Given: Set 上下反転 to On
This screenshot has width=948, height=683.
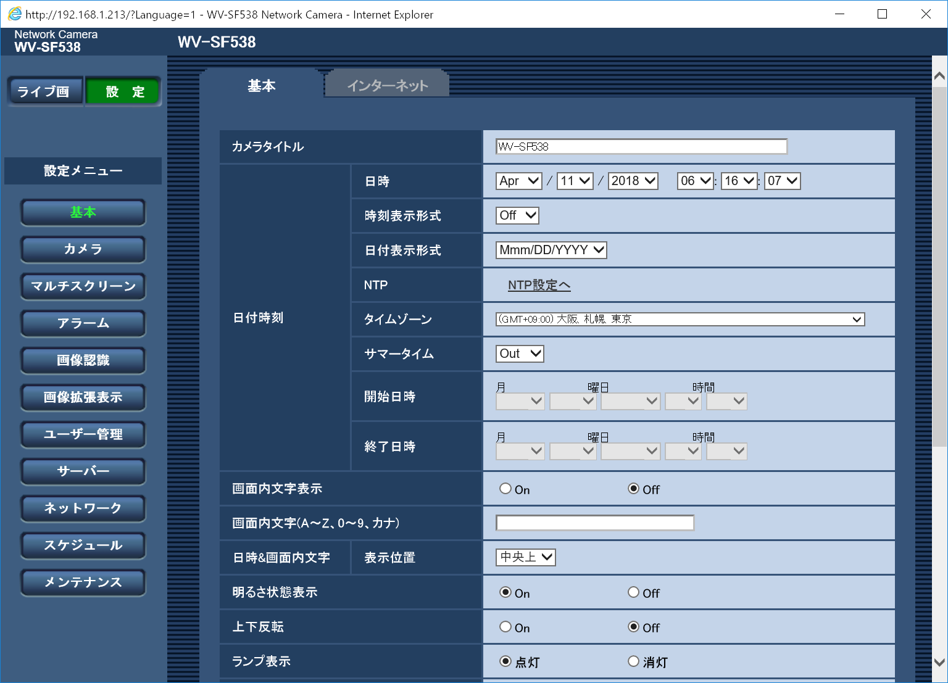Looking at the screenshot, I should click(505, 627).
